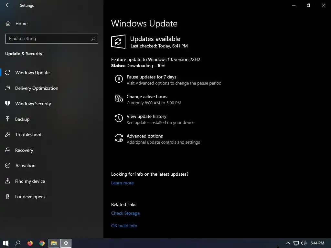Open taskbar search magnifier

(x=17, y=243)
